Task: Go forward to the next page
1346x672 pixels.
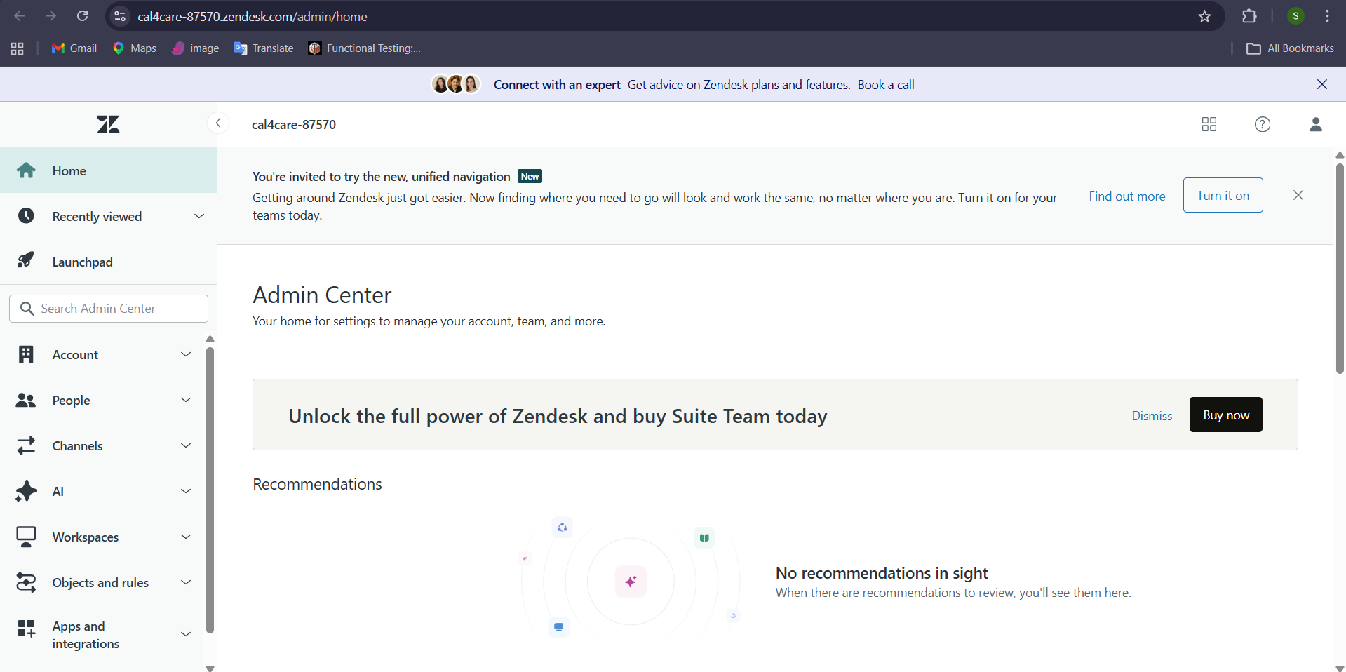Action: click(x=51, y=16)
